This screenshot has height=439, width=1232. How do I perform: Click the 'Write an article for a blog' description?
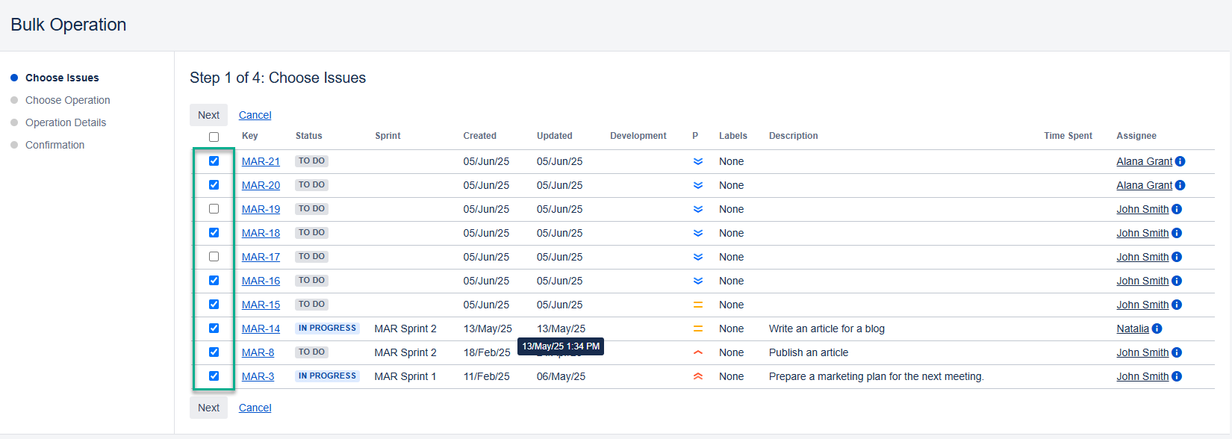coord(827,329)
